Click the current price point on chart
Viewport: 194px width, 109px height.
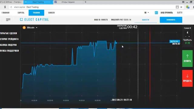tap(116, 43)
